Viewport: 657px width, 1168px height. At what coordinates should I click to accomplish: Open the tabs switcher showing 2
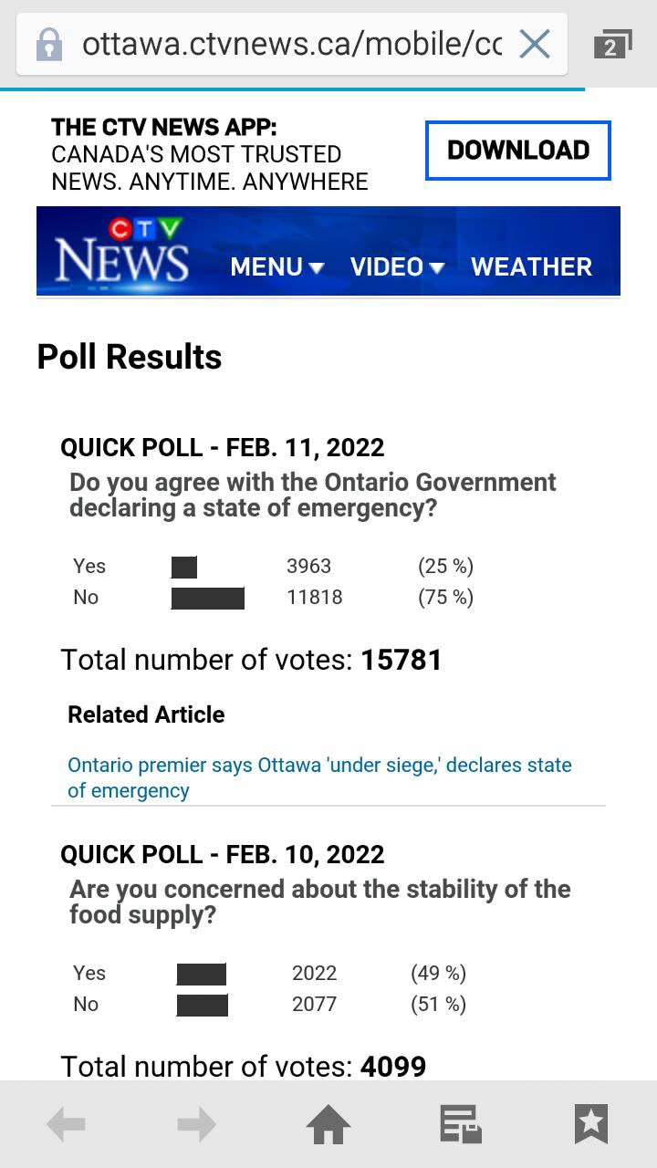click(x=611, y=45)
